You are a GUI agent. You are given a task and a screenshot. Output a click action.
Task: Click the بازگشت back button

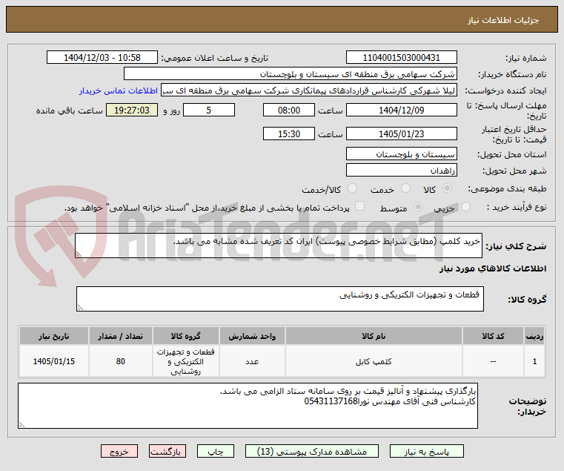(x=167, y=451)
